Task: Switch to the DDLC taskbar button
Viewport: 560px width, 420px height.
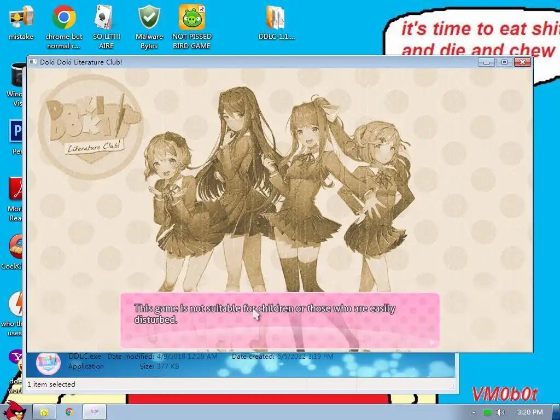Action: click(94, 412)
